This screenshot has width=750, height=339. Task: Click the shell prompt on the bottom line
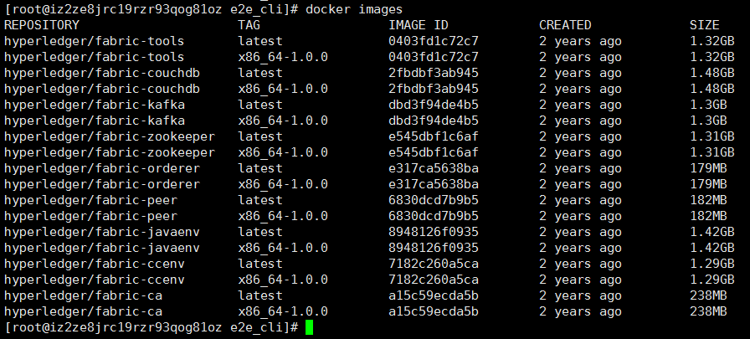pos(151,327)
